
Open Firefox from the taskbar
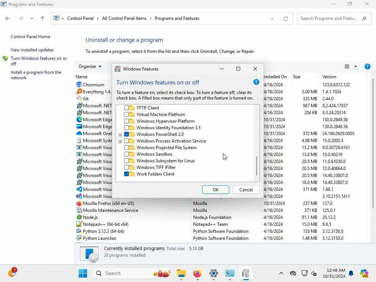(x=197, y=273)
